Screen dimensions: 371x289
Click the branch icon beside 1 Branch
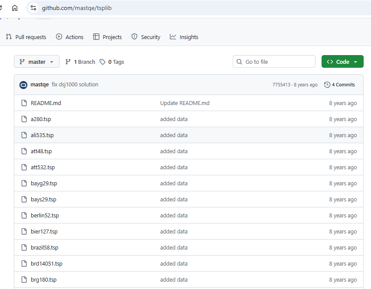coord(68,62)
